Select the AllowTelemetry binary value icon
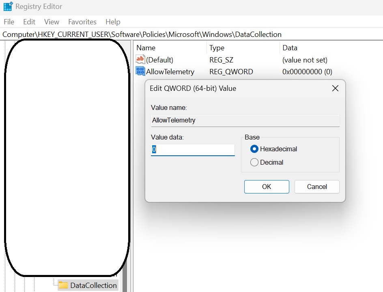The image size is (383, 292). click(140, 71)
